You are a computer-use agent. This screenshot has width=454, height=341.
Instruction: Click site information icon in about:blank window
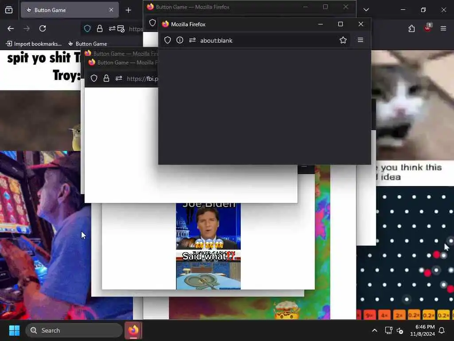tap(180, 40)
